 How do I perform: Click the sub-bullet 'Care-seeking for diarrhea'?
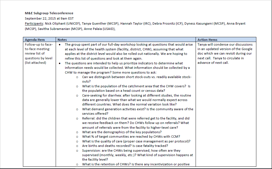coord(137,100)
